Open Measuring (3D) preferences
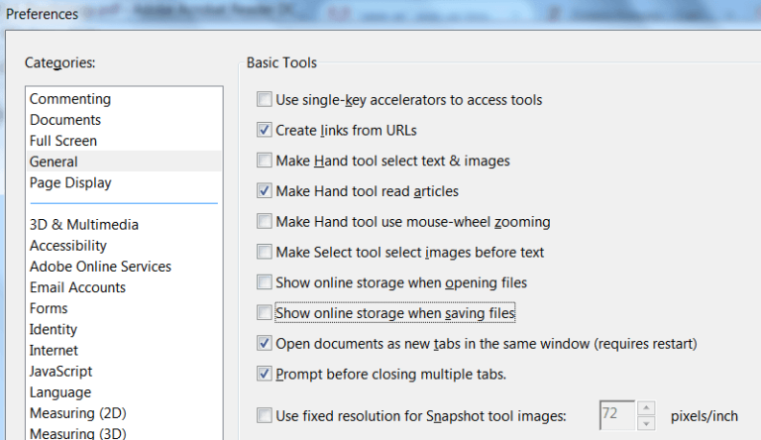This screenshot has height=440, width=761. 77,432
